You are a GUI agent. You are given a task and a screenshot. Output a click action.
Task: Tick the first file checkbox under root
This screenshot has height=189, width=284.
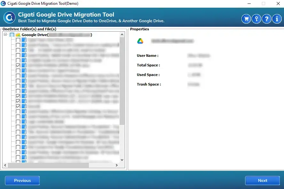tap(18, 40)
